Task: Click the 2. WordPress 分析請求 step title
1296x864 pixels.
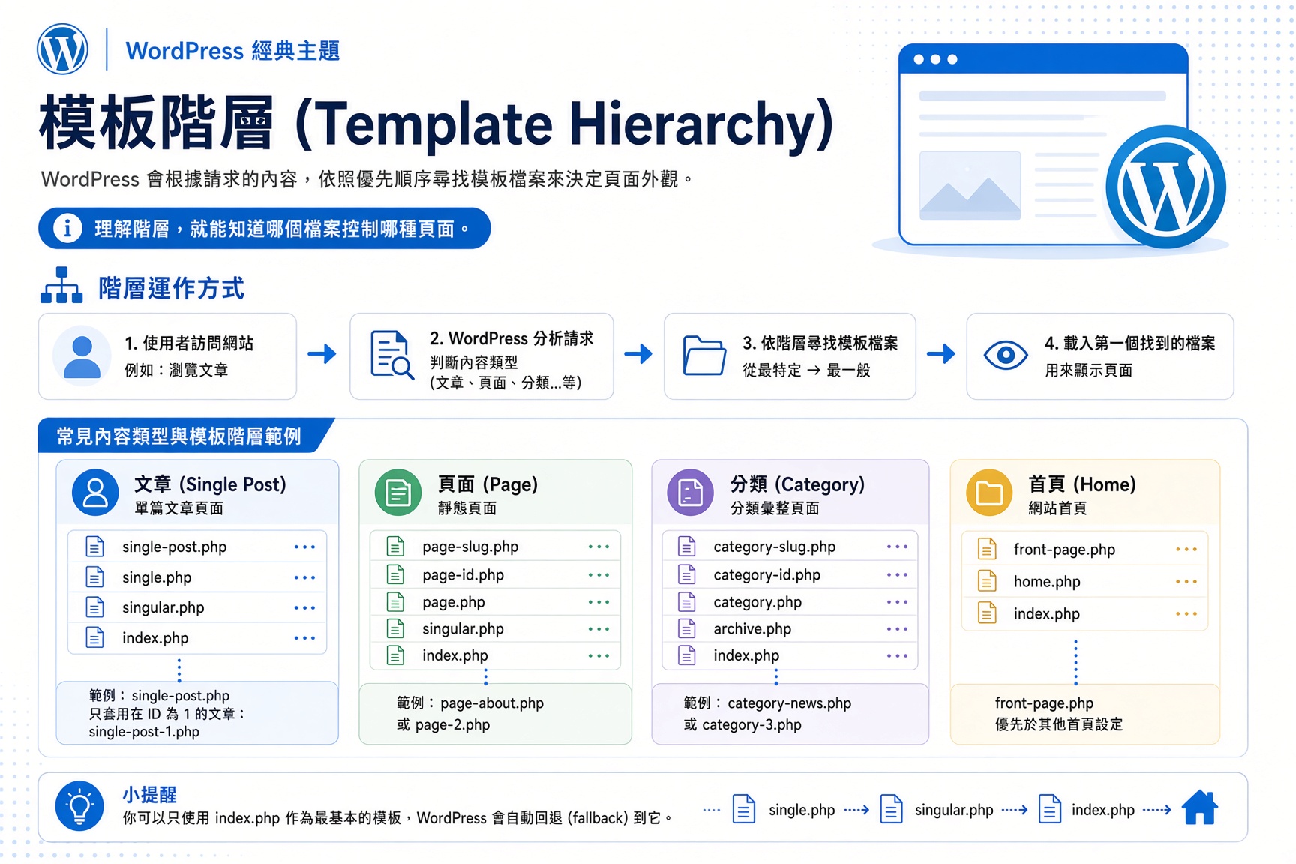Action: [x=511, y=338]
